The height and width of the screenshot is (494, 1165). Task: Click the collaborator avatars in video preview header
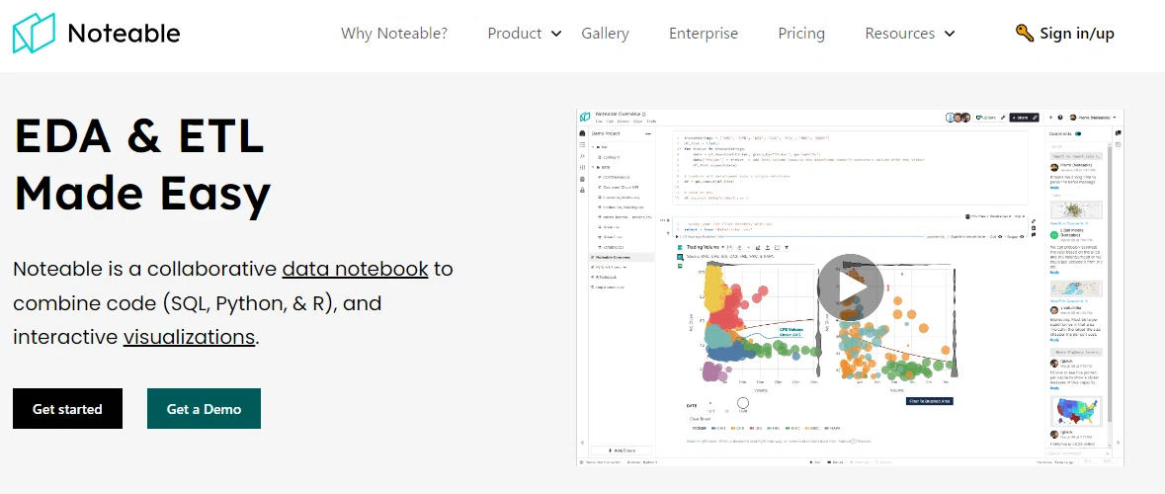click(957, 118)
